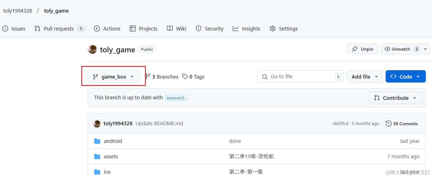Image resolution: width=432 pixels, height=177 pixels.
Task: Expand the Unwatch options dropdown arrow
Action: 425,49
